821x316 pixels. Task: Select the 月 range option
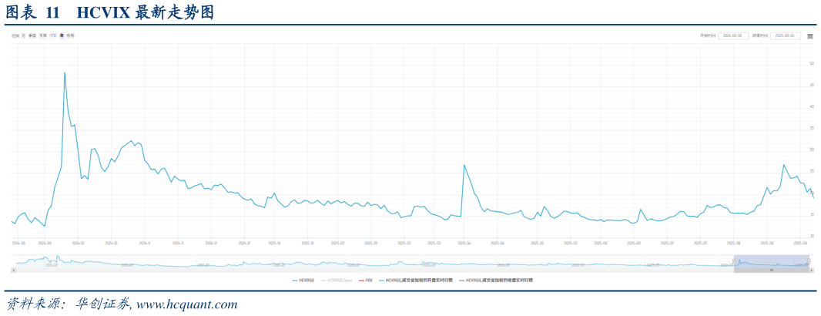(x=24, y=36)
